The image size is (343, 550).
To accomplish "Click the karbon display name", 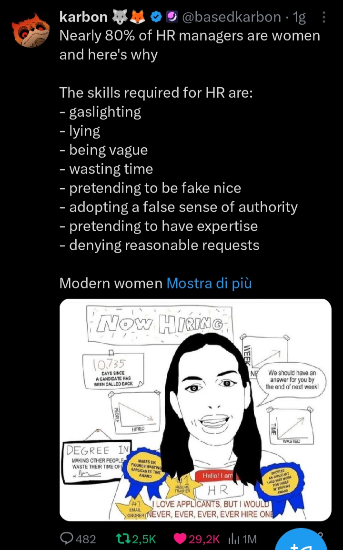I will pos(83,17).
